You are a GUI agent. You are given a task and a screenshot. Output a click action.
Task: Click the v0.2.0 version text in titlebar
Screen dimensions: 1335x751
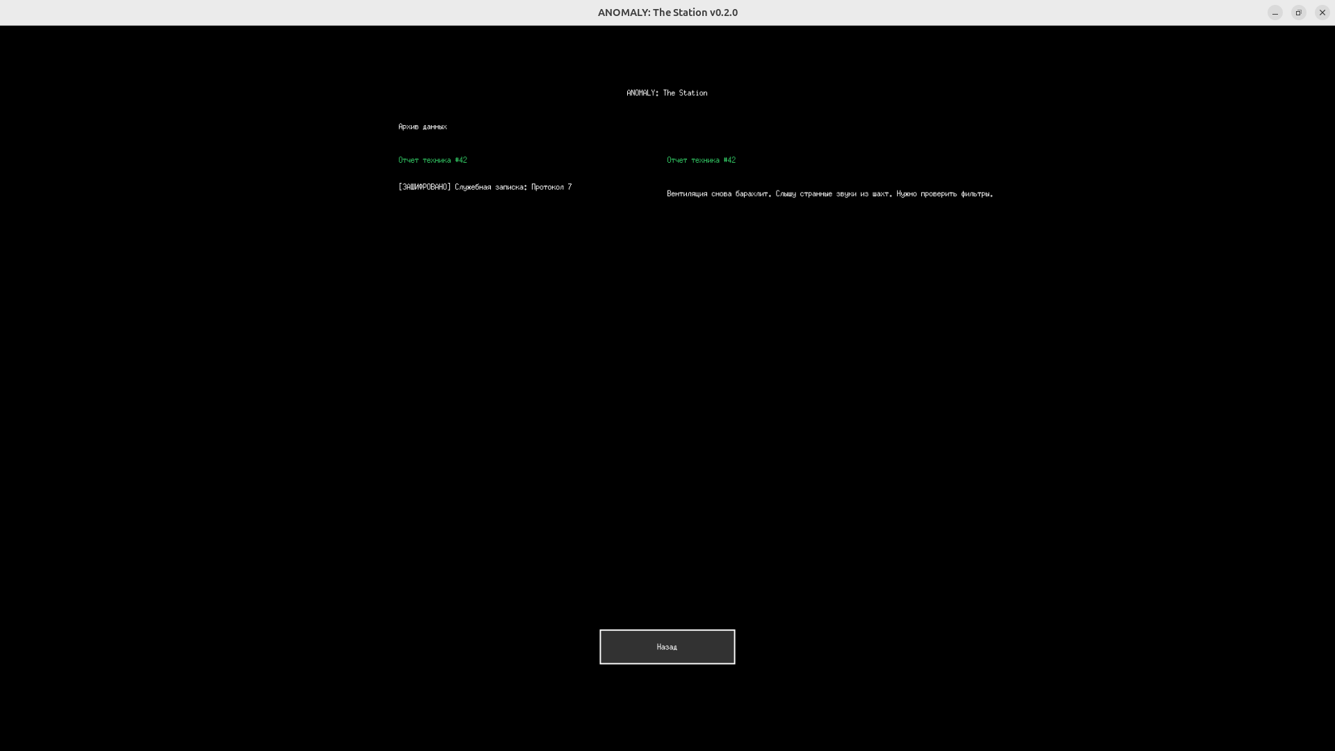pos(724,13)
